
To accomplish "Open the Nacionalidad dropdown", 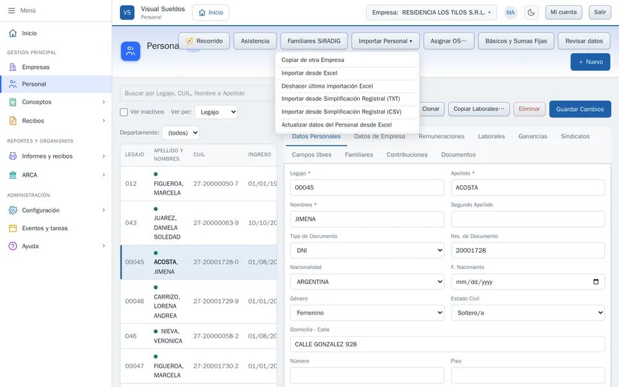I will tap(367, 282).
